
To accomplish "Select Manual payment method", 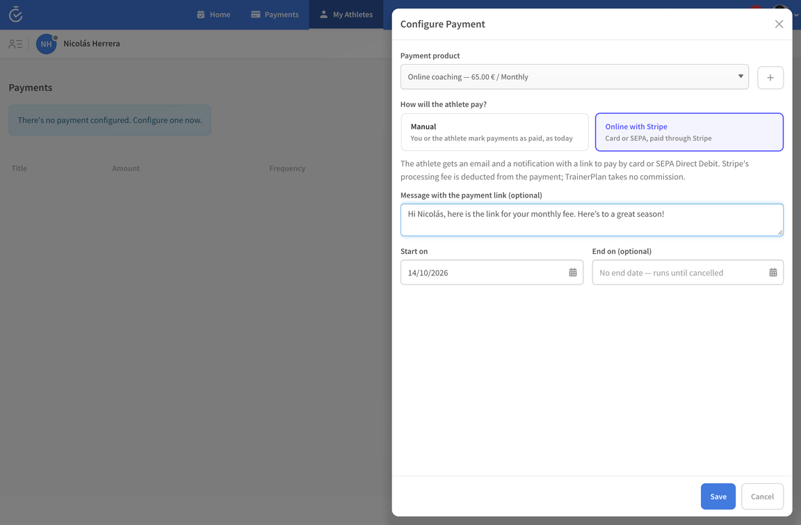I will click(x=494, y=132).
